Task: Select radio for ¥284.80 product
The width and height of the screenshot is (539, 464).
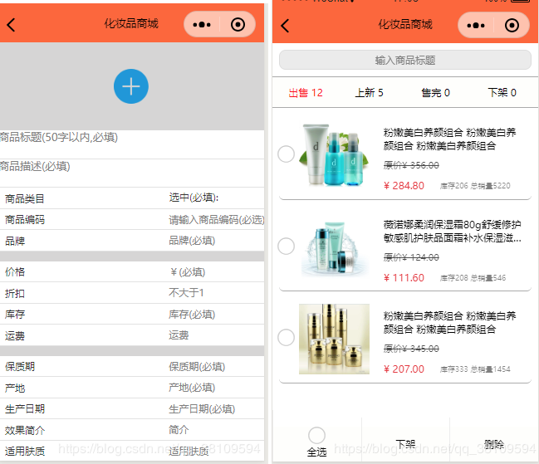Action: [x=286, y=154]
